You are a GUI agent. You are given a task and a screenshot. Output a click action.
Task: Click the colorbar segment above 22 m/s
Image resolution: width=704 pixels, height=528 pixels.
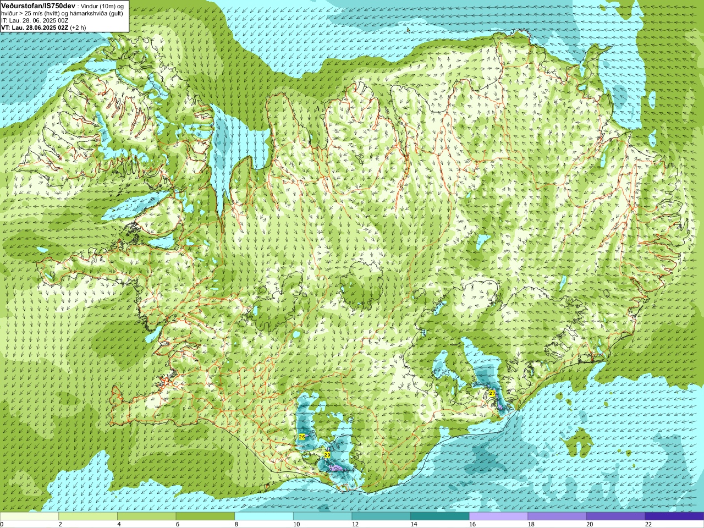coord(675,516)
